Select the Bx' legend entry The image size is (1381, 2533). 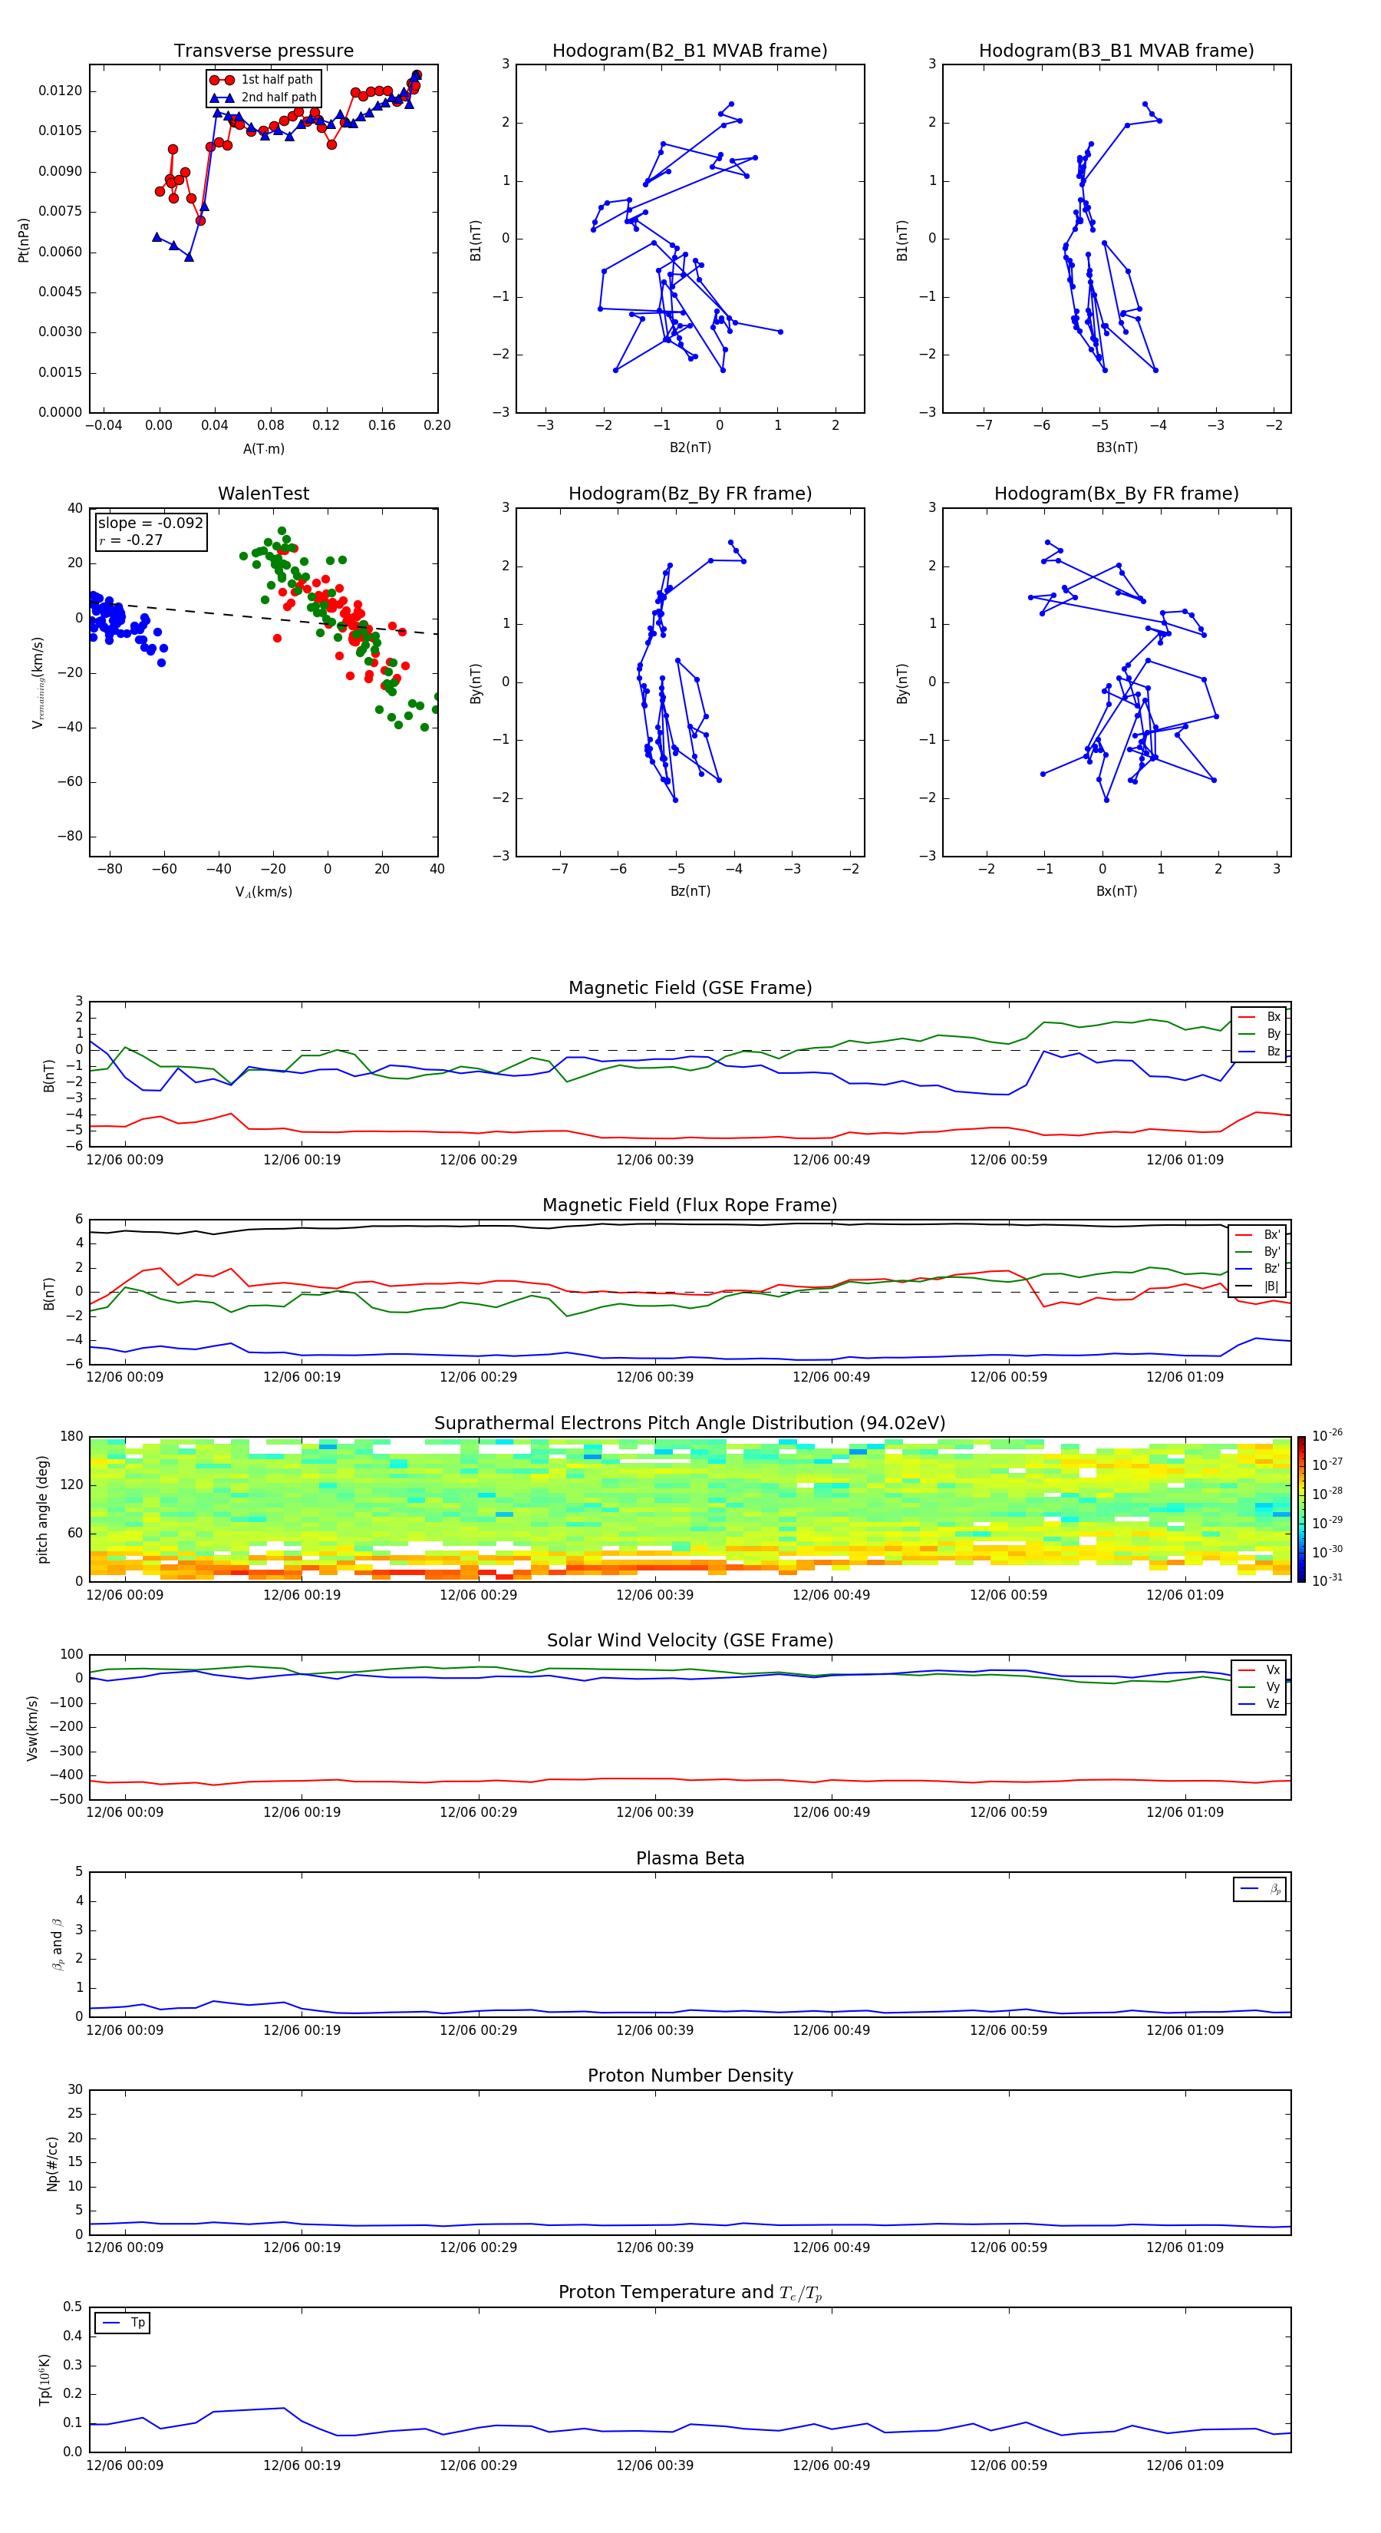pyautogui.click(x=1258, y=1234)
